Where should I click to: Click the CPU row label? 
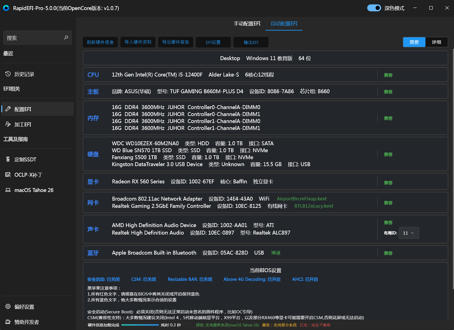[x=93, y=75]
